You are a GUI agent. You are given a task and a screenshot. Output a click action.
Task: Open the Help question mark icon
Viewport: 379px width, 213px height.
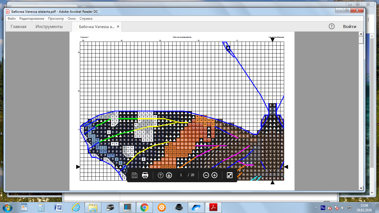(x=332, y=27)
